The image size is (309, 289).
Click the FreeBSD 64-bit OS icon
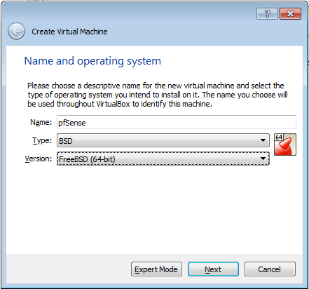[285, 144]
